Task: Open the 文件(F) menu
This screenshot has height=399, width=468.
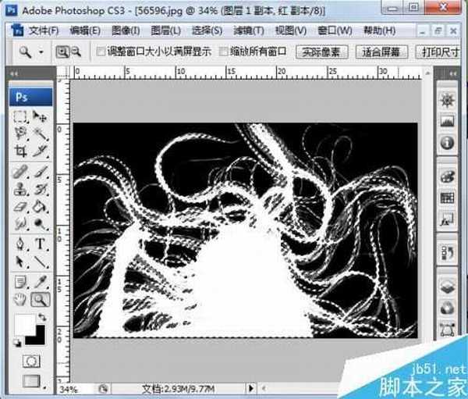Action: tap(44, 30)
